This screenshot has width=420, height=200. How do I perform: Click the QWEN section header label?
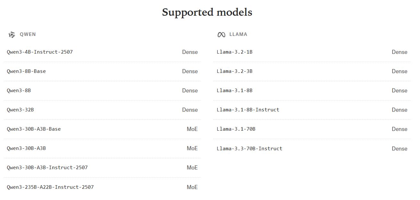pyautogui.click(x=28, y=34)
